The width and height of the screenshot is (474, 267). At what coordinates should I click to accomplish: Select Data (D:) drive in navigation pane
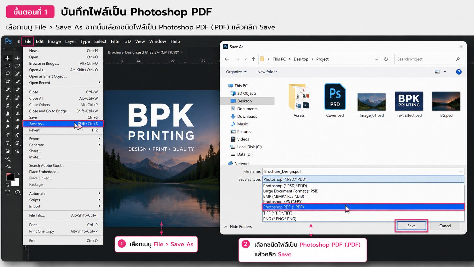click(x=242, y=155)
